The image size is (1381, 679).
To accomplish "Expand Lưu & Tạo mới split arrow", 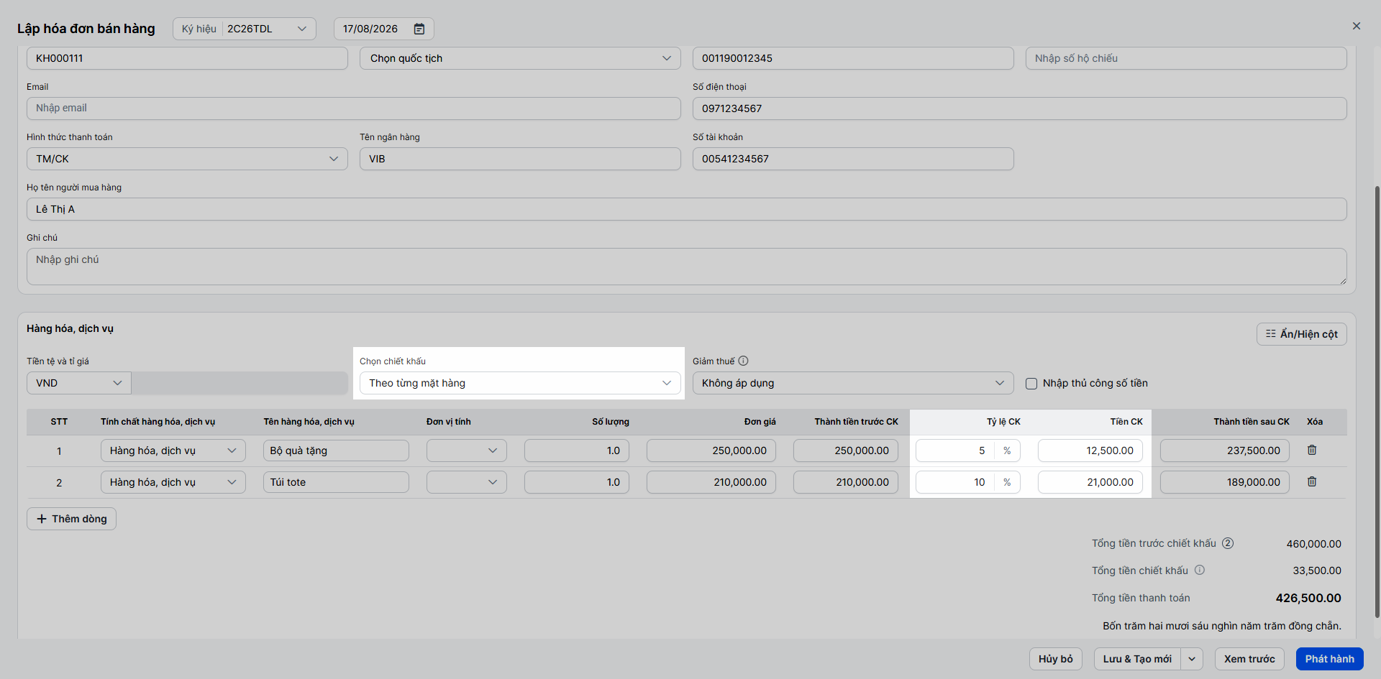I will pos(1192,659).
